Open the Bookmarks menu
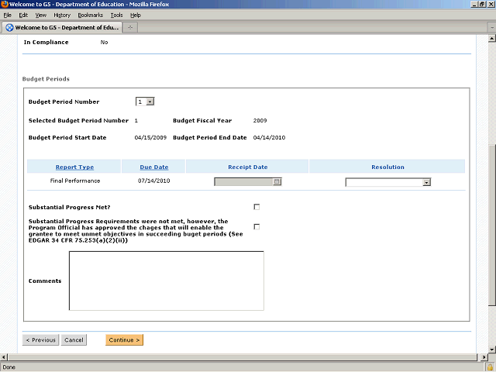Image resolution: width=496 pixels, height=372 pixels. (91, 15)
